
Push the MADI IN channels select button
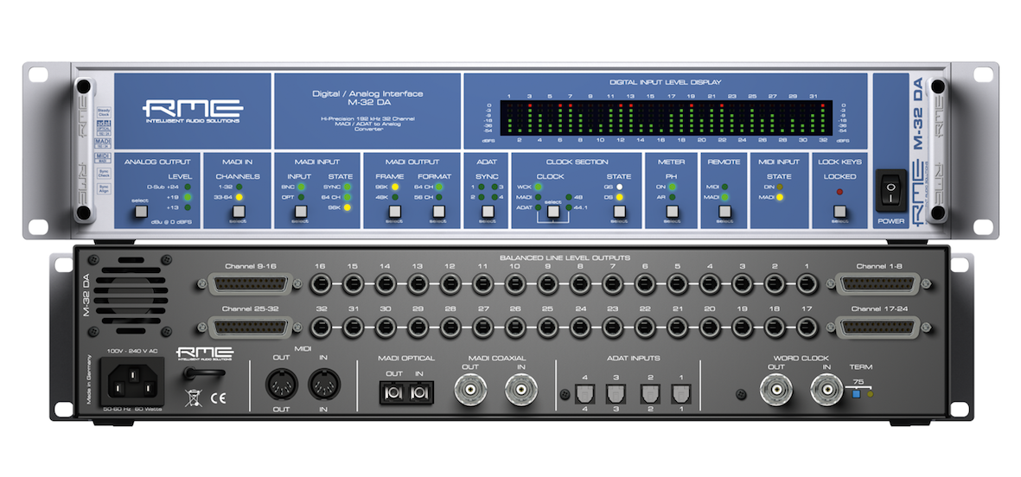tap(239, 212)
